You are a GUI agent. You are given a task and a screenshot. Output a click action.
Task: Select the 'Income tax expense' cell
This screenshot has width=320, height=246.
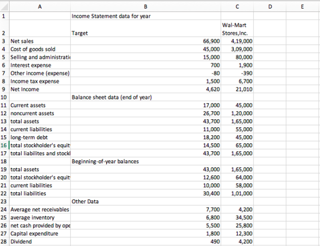pyautogui.click(x=40, y=81)
